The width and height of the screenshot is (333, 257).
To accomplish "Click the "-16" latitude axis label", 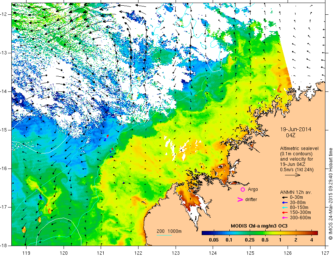I will (4, 169).
